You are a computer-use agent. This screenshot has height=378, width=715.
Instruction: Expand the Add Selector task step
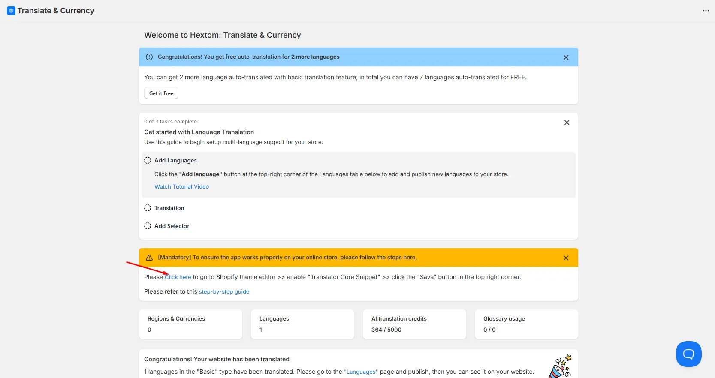click(x=172, y=226)
